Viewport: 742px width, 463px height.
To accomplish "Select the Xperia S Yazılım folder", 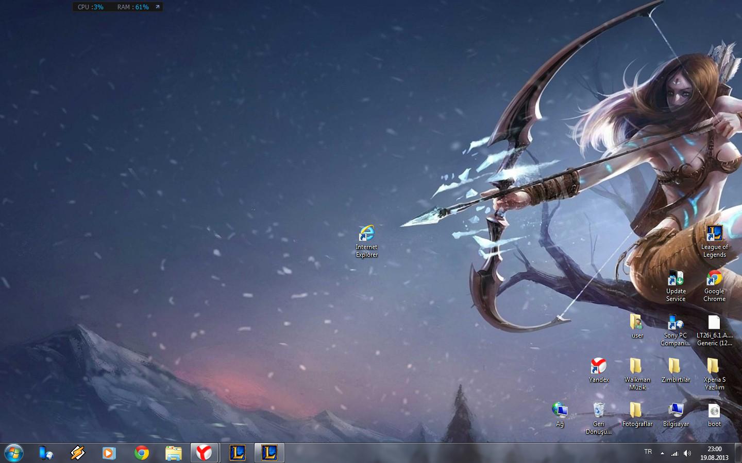I will tap(714, 374).
